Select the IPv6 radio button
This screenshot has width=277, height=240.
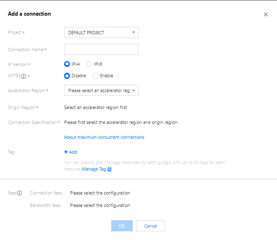[x=89, y=64]
